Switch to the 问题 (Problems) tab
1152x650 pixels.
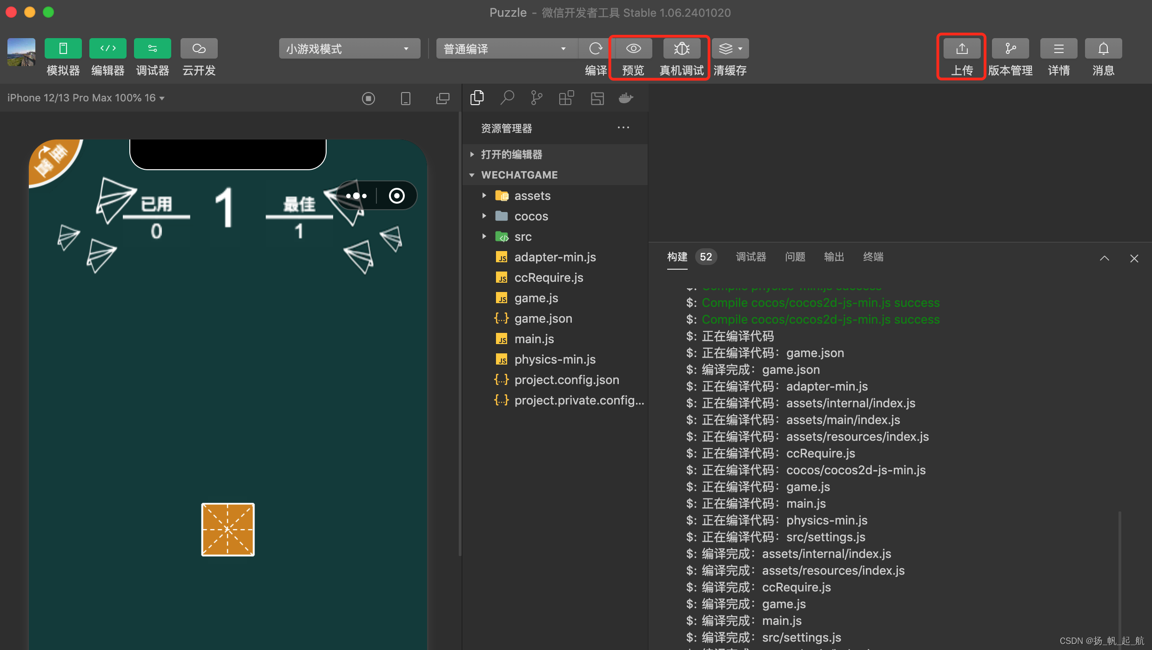pos(795,257)
